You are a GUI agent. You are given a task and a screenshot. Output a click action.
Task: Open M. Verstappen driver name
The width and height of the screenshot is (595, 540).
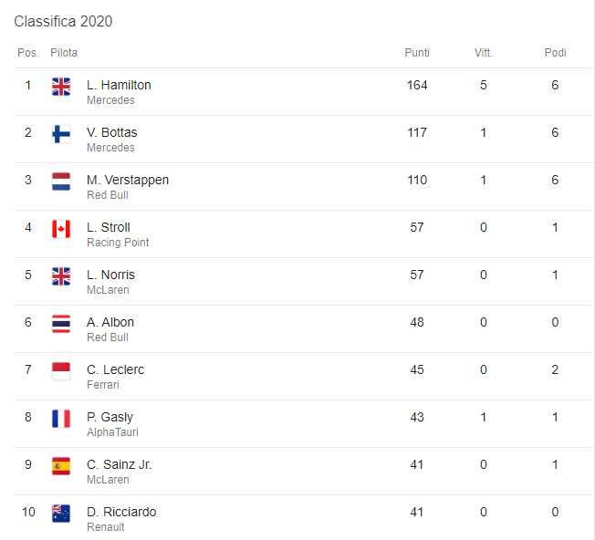(x=128, y=180)
